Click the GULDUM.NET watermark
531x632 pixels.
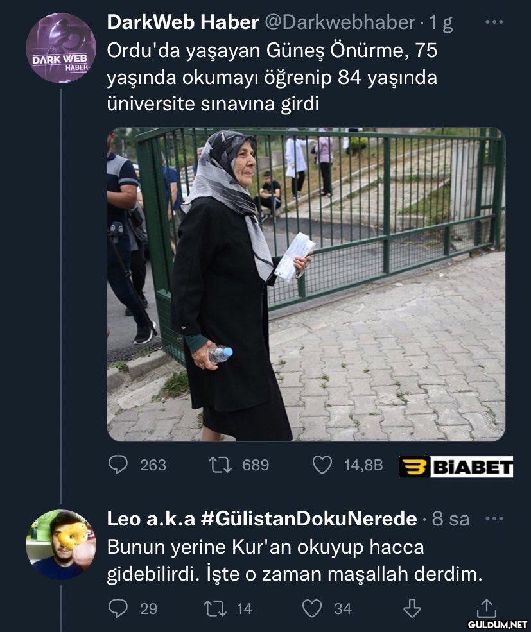coord(498,624)
